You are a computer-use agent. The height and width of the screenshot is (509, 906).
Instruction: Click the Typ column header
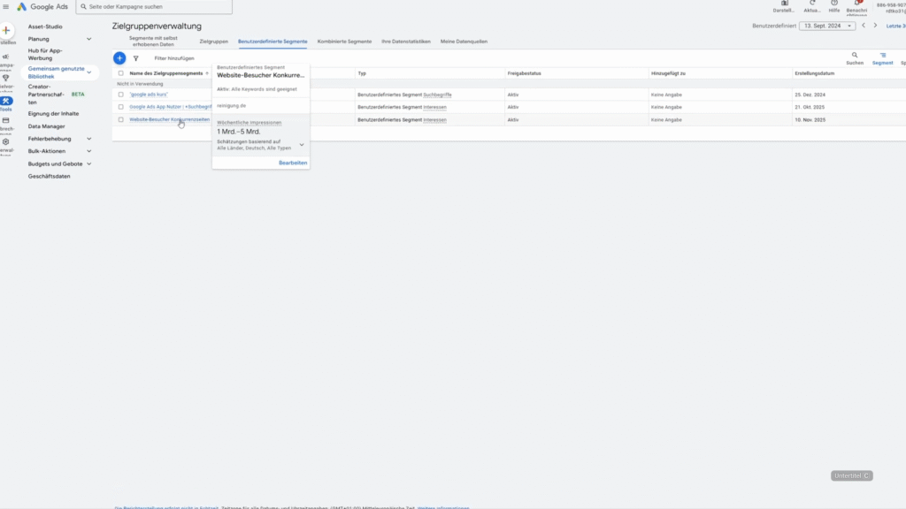tap(362, 73)
